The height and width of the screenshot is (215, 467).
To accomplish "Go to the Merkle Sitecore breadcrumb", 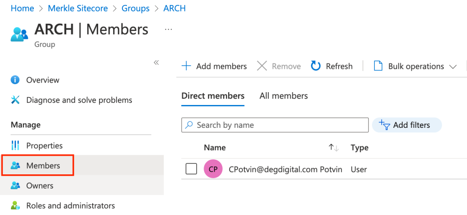I will click(78, 8).
